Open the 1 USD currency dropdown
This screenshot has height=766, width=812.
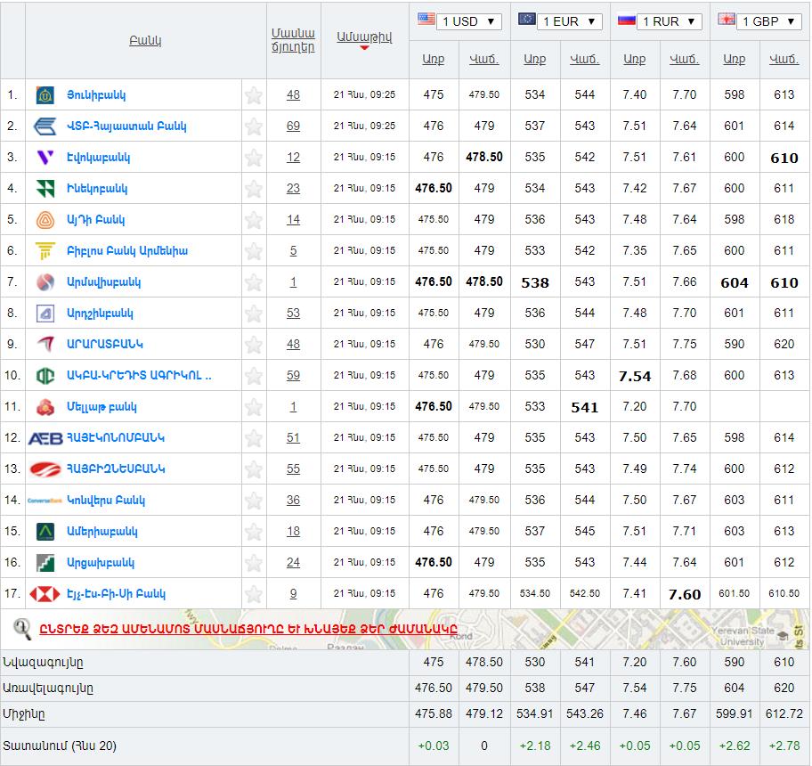468,21
